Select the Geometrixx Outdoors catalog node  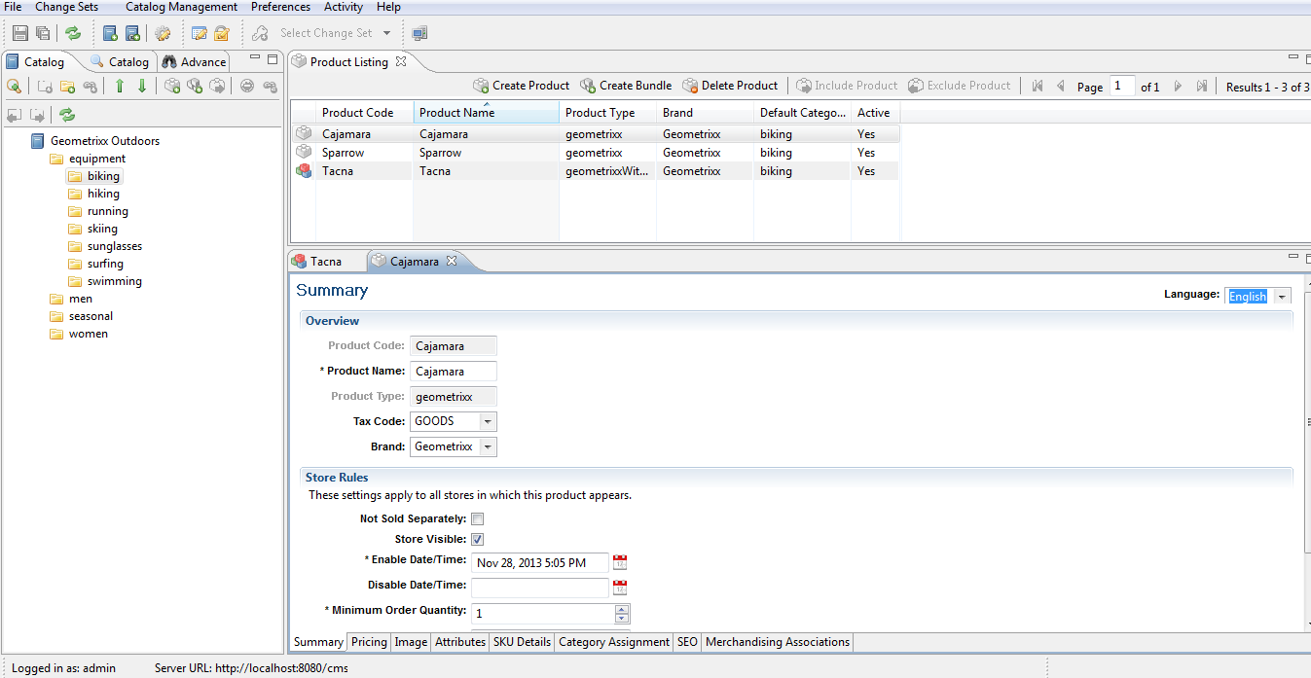tap(94, 140)
